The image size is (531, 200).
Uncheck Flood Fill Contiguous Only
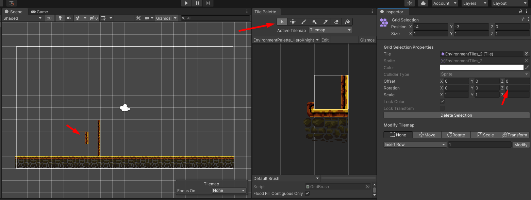[x=307, y=193]
